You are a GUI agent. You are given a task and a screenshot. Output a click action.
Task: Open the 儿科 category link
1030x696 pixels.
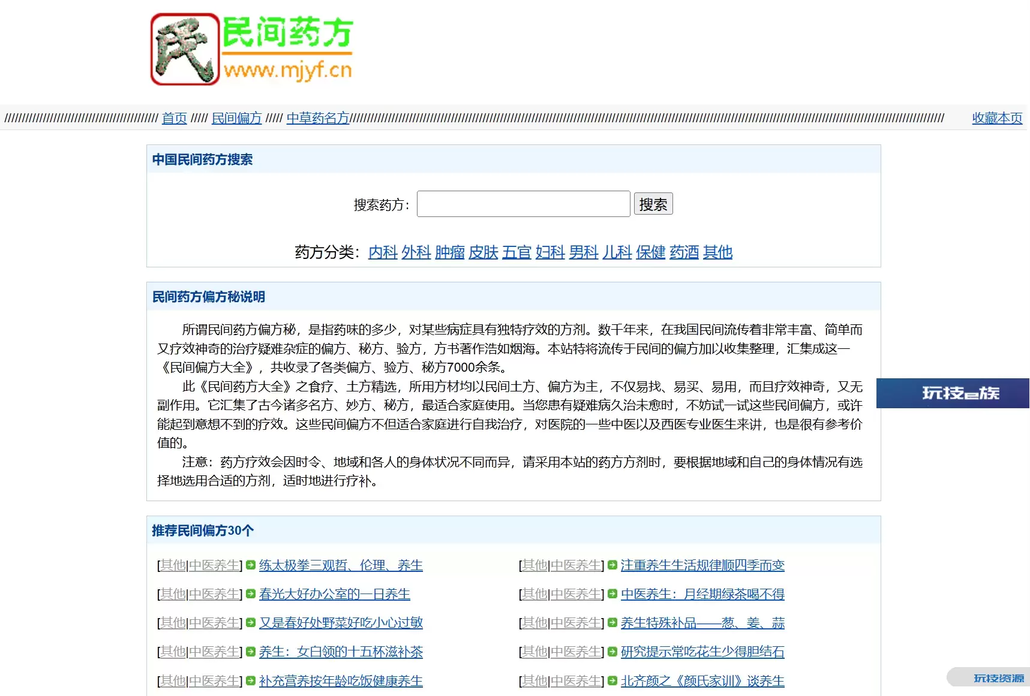click(x=617, y=252)
